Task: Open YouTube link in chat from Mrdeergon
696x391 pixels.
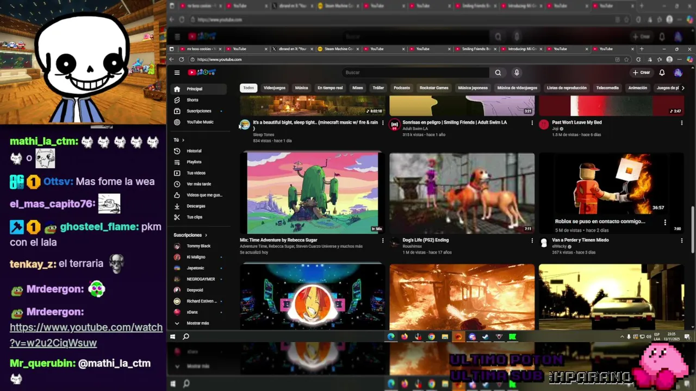Action: coord(86,335)
